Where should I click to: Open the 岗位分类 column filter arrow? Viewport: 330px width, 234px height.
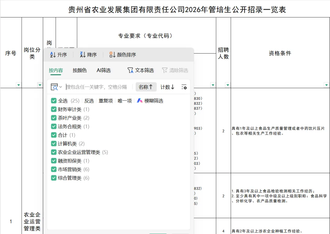pos(40,85)
